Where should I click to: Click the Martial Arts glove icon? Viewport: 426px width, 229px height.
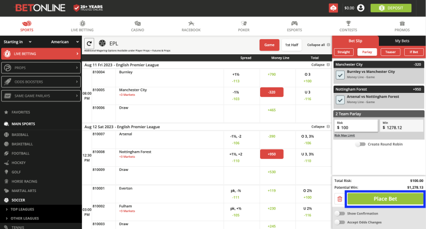6,191
